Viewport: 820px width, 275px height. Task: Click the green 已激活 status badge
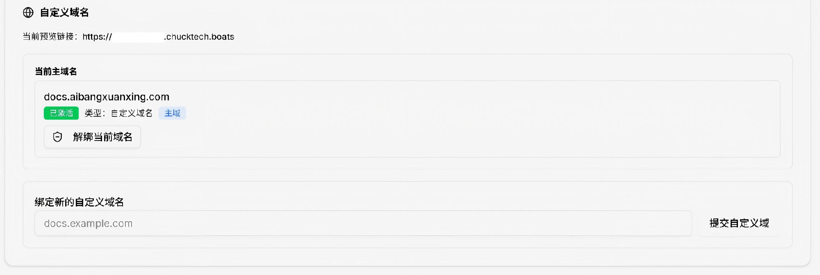(61, 113)
